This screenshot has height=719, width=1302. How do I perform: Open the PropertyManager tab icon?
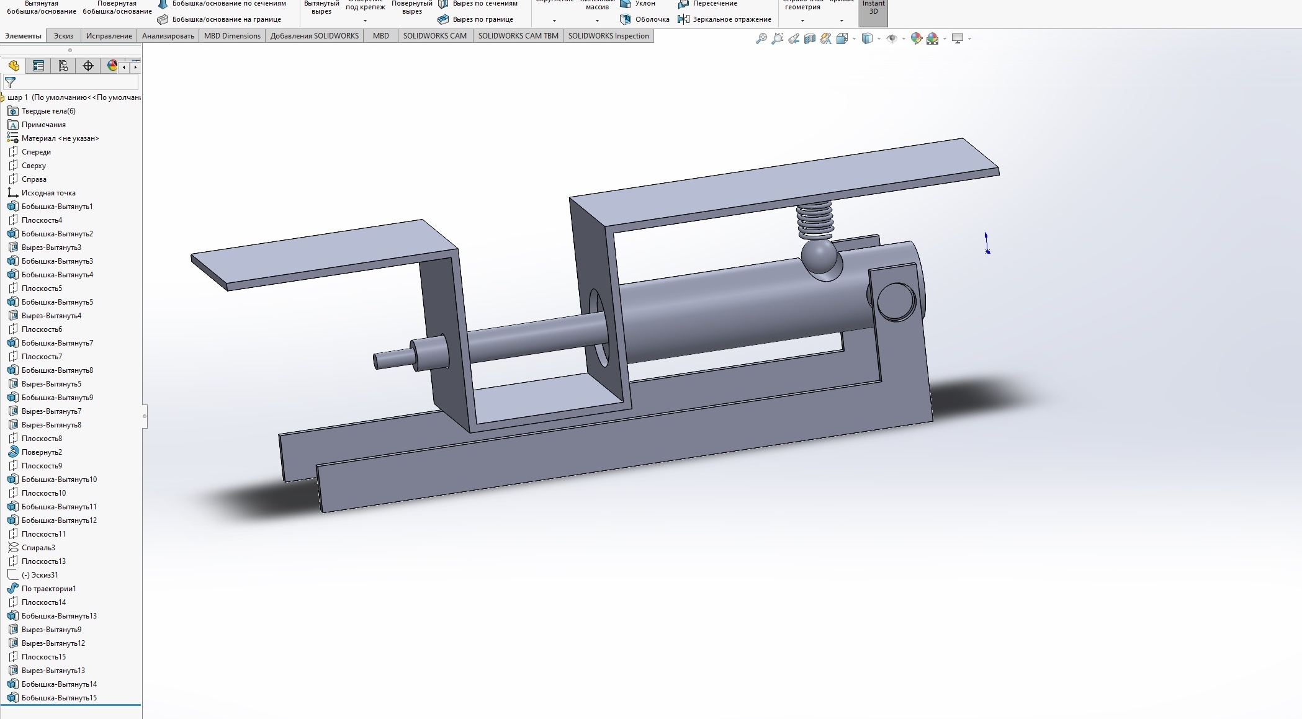pos(38,66)
